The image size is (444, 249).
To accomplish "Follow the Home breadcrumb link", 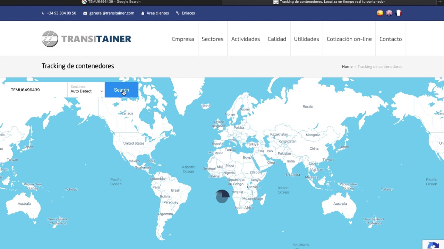I will pyautogui.click(x=347, y=67).
